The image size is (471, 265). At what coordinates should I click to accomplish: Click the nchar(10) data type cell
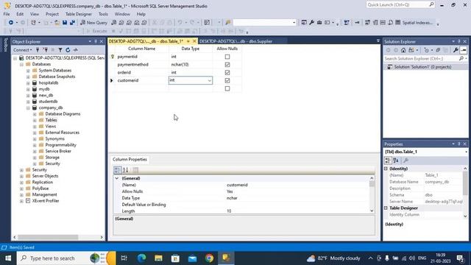click(x=191, y=65)
